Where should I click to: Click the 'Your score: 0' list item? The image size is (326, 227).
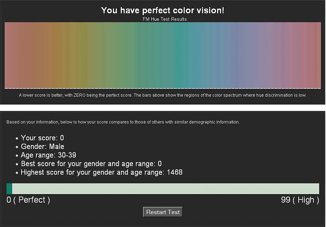[x=42, y=138]
